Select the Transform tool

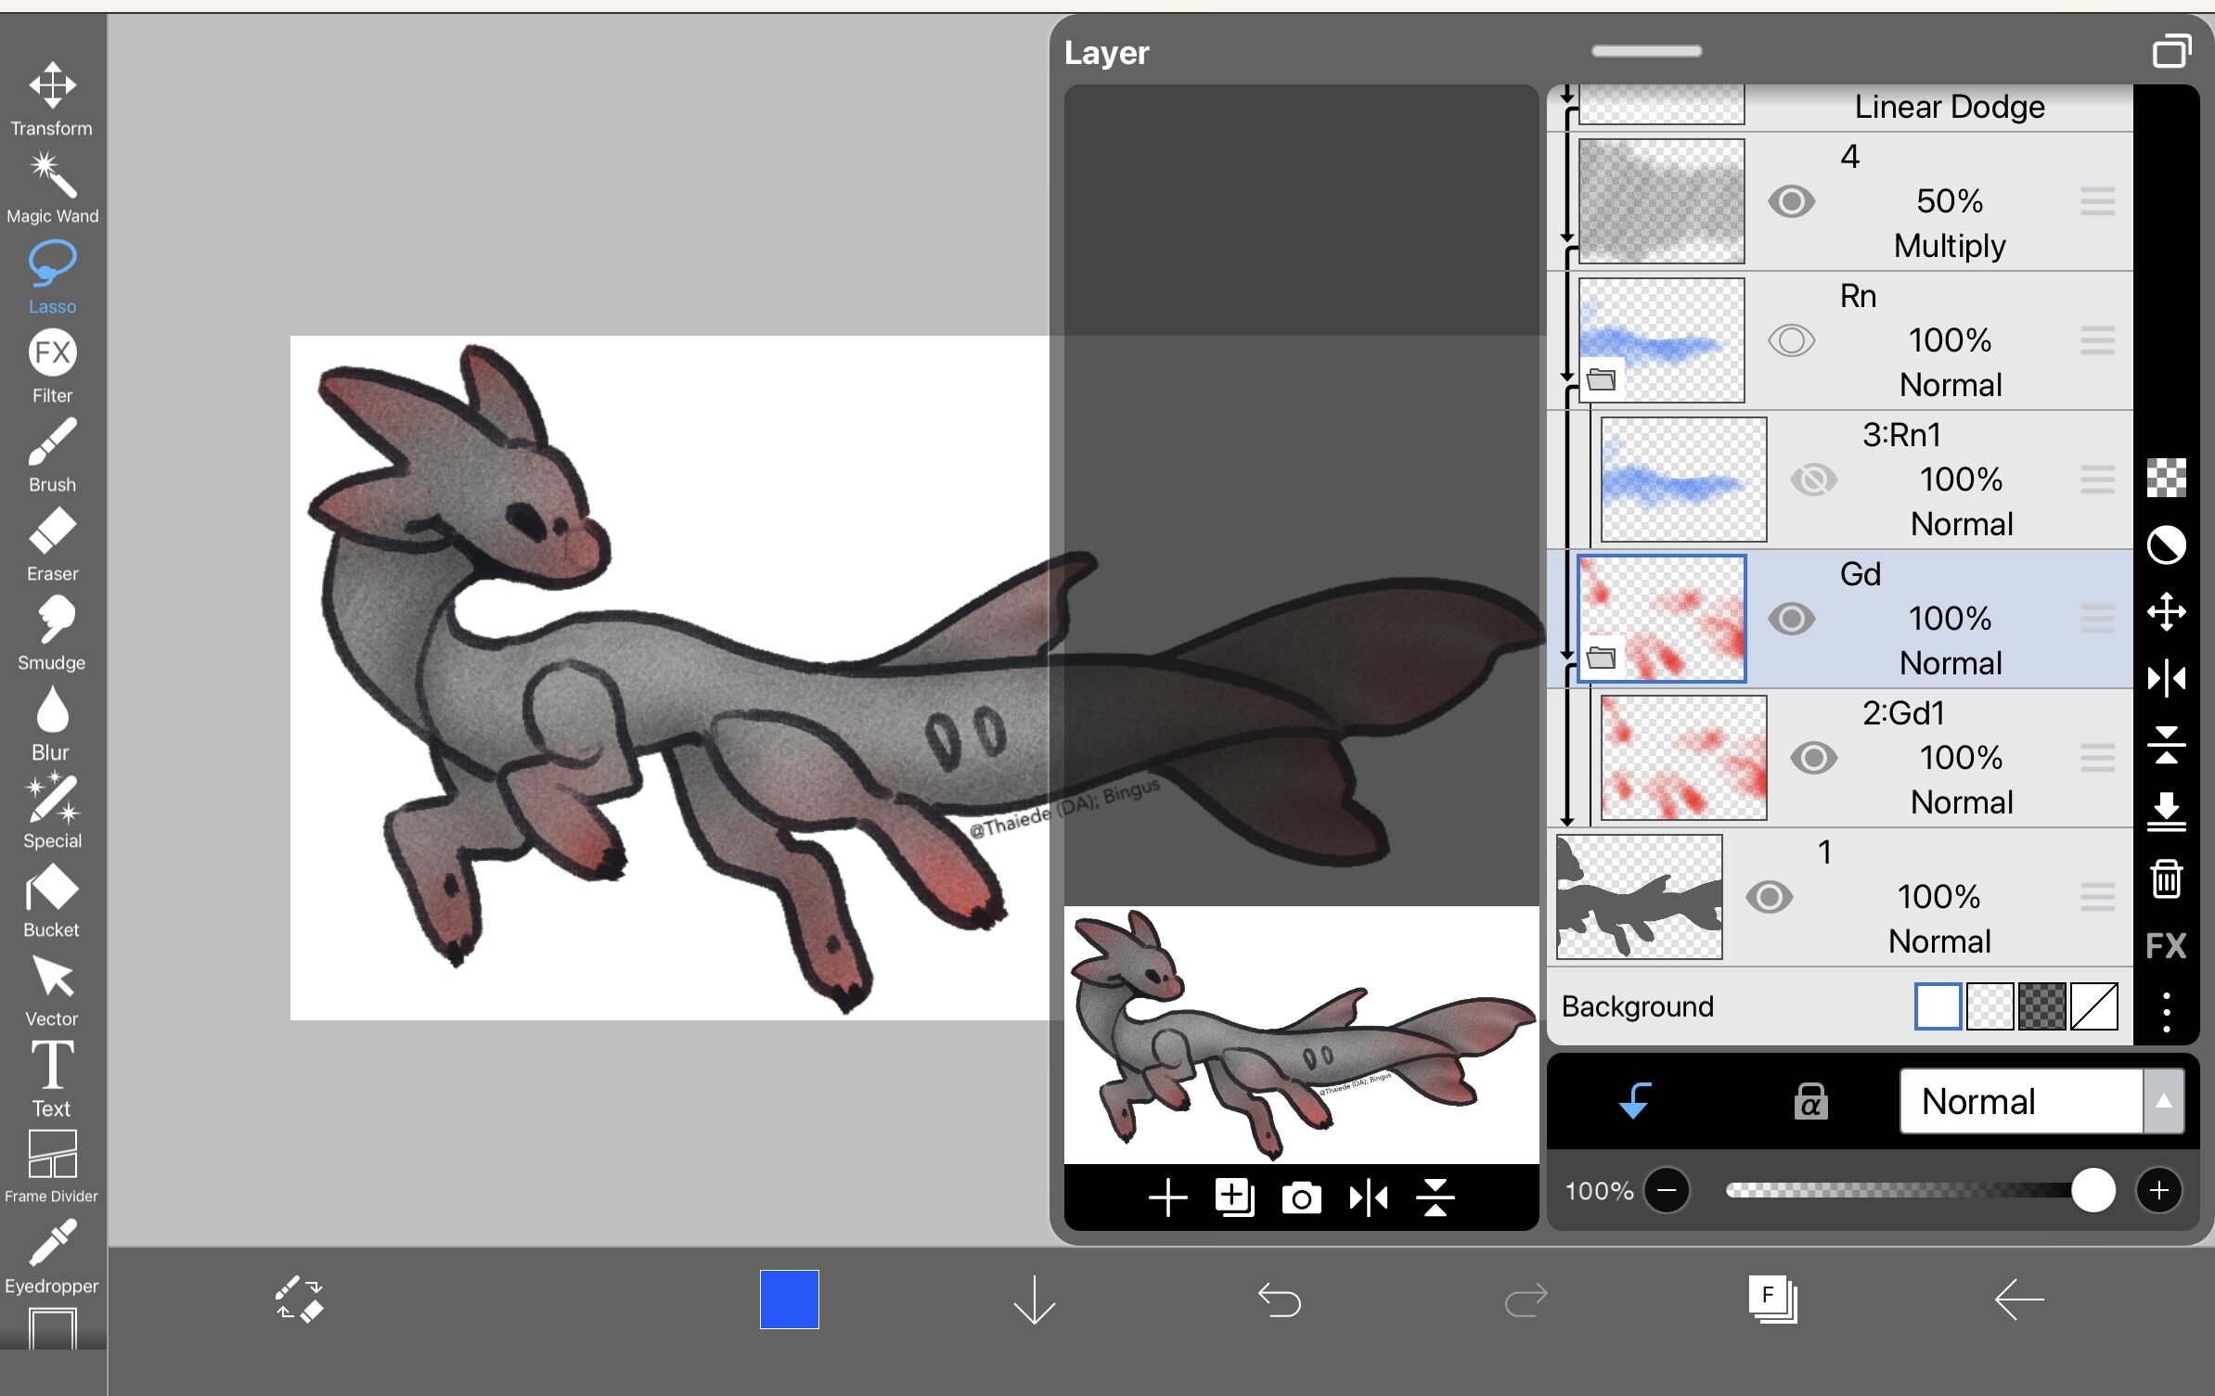tap(52, 98)
